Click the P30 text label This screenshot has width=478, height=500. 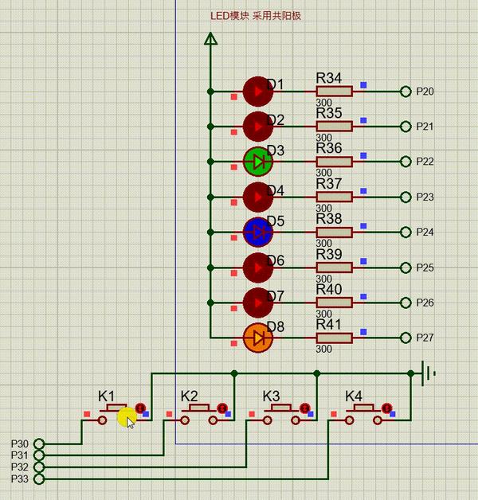[20, 443]
